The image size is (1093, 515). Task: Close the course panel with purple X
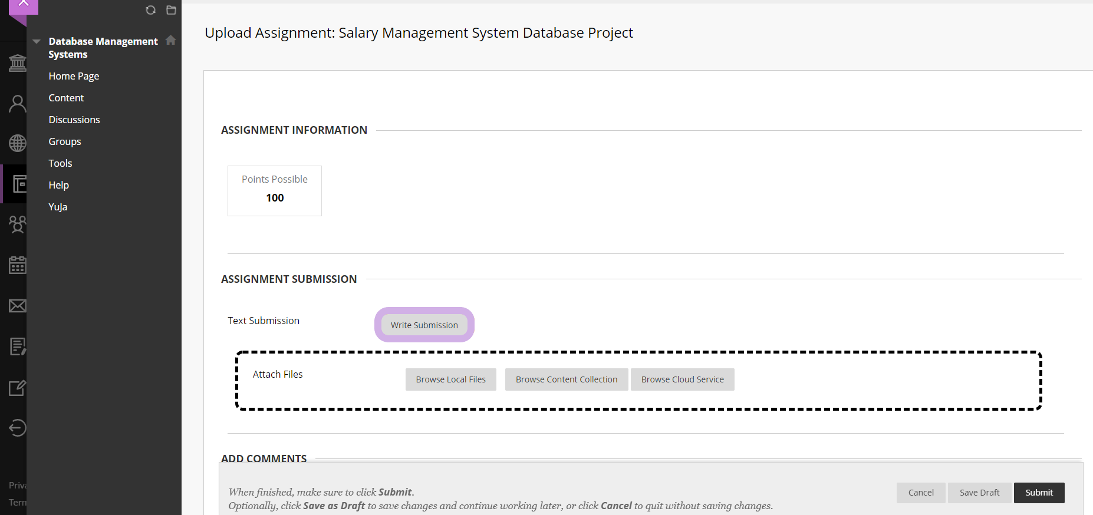(x=24, y=5)
